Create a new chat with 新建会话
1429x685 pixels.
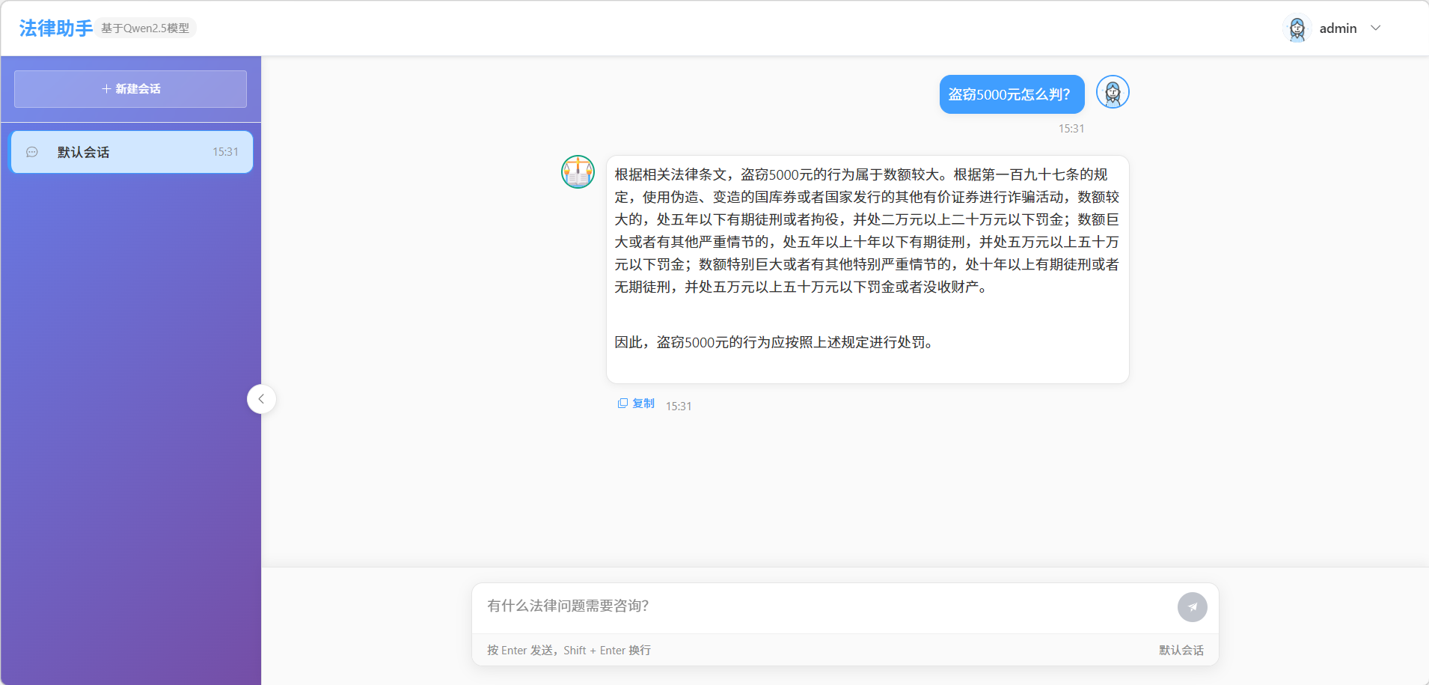[130, 89]
